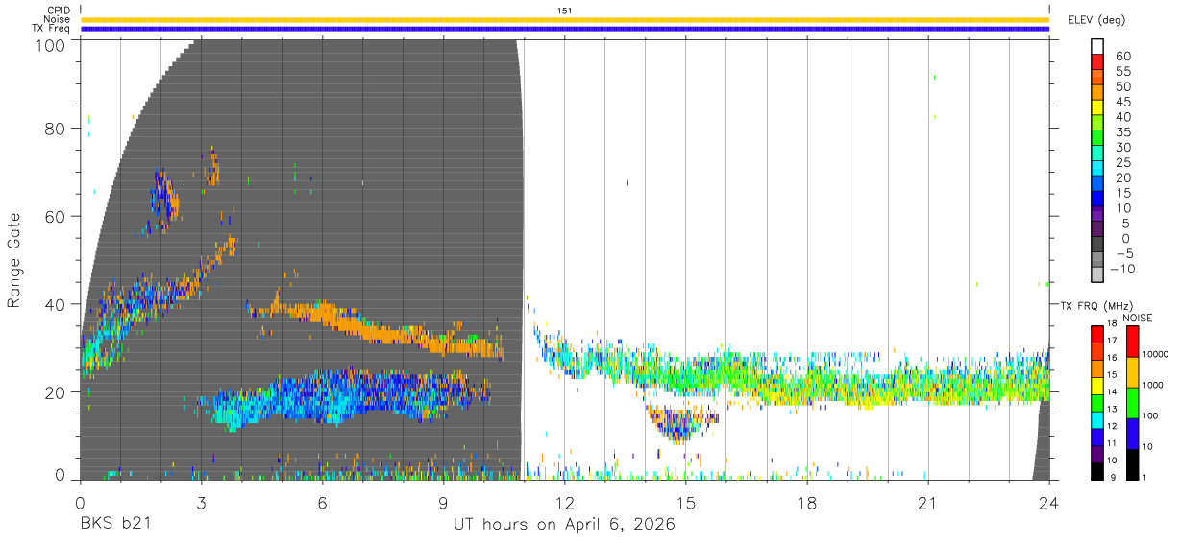Click the 35 label on ELEV colorbar
Screen dimensions: 1180x544
pyautogui.click(x=1121, y=132)
